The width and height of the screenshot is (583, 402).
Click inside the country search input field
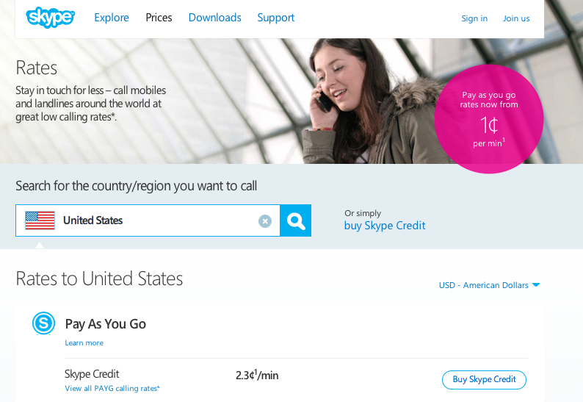coord(156,220)
